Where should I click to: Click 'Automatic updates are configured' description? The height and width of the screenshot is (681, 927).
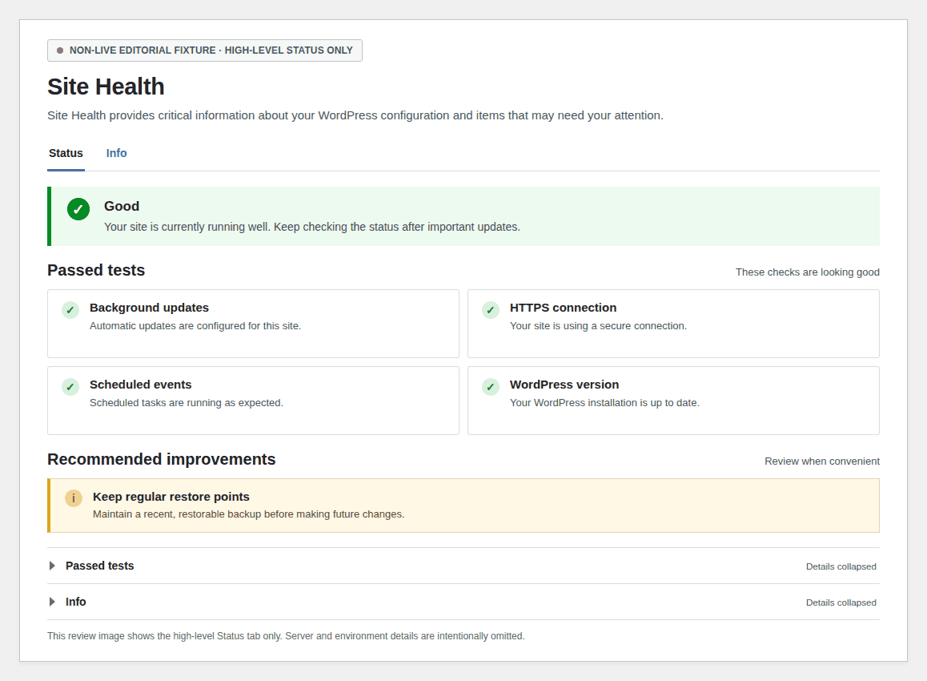[x=195, y=326]
